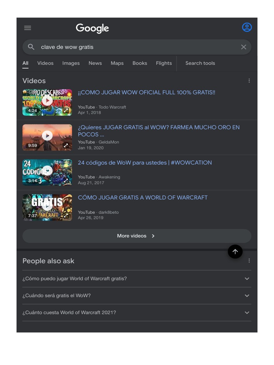Switch to the Books tab
274x365 pixels.
[139, 63]
